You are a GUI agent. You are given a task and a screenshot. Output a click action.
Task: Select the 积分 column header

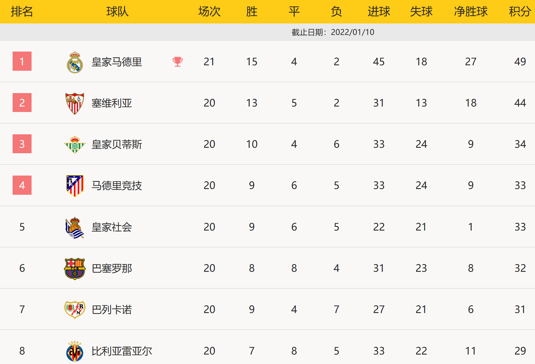point(520,12)
